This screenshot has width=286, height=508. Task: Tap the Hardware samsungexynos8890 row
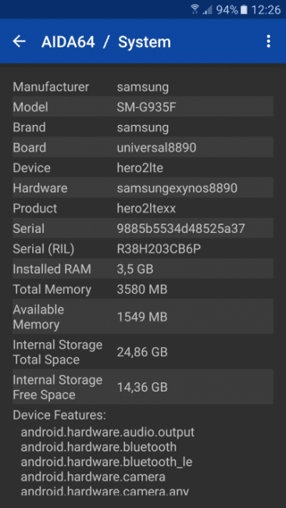point(143,188)
